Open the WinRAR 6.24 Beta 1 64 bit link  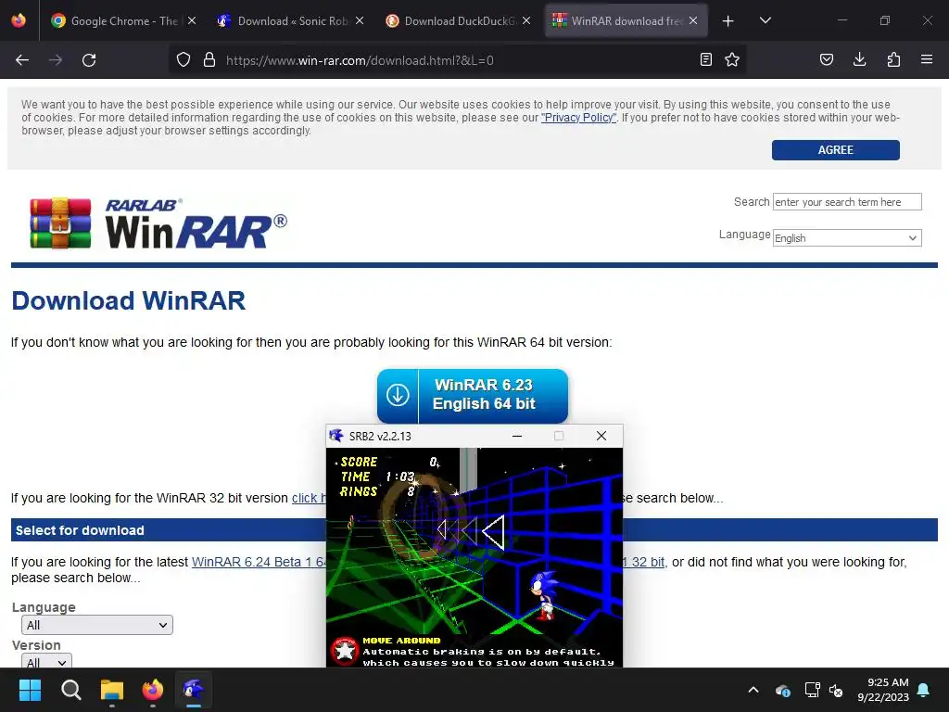point(259,562)
